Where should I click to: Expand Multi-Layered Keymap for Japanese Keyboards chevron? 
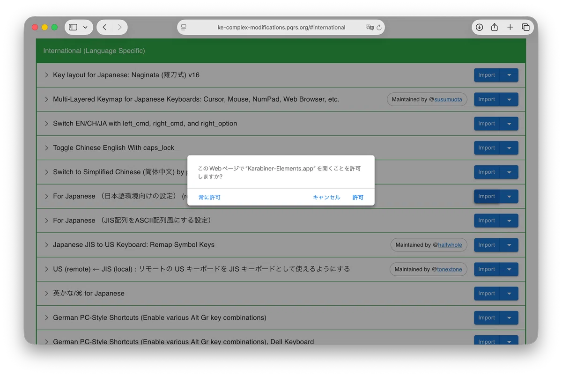46,99
